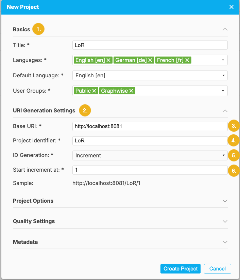Image resolution: width=240 pixels, height=280 pixels.
Task: Open the Default Language dropdown
Action: 224,75
